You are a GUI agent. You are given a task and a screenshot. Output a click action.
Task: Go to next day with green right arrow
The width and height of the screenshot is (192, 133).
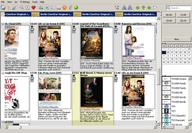coord(149,8)
